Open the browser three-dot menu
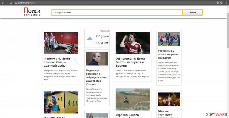229x118 pixels. click(226, 3)
